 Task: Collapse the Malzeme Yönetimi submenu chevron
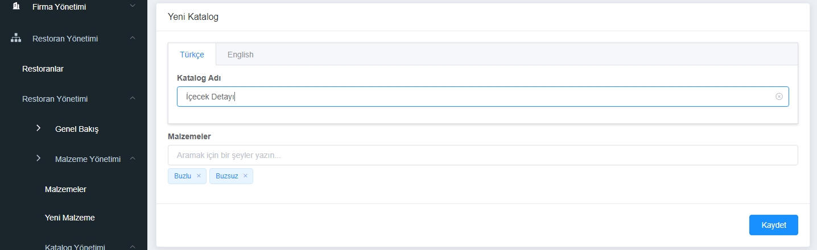[x=133, y=159]
